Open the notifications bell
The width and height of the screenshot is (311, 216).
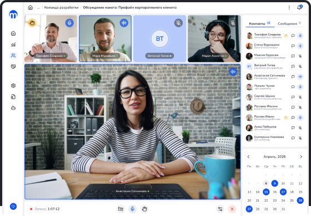tap(299, 8)
